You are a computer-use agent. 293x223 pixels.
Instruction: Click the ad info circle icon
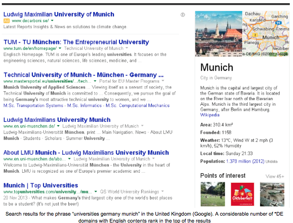pos(183,15)
